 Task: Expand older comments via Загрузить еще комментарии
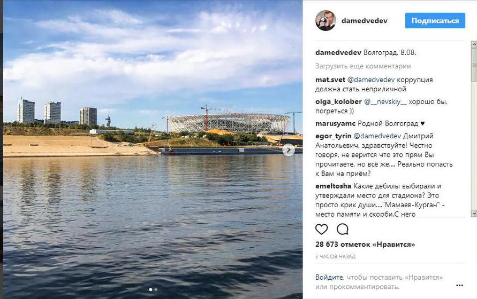point(363,66)
